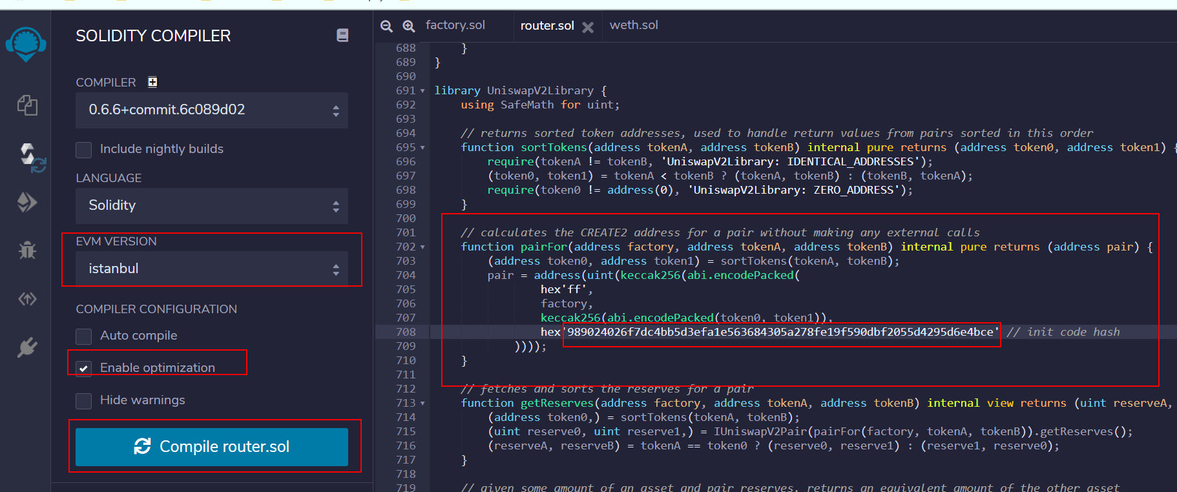Open the Remix home logo icon
The width and height of the screenshot is (1177, 492).
coord(26,45)
